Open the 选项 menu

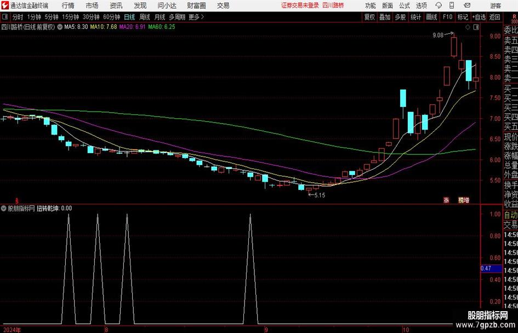[421, 5]
